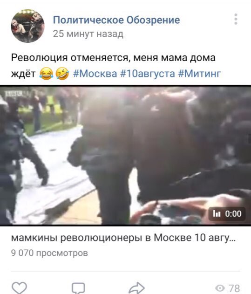Tap the rolling-laughing emoji in post
The width and height of the screenshot is (251, 294).
click(62, 74)
